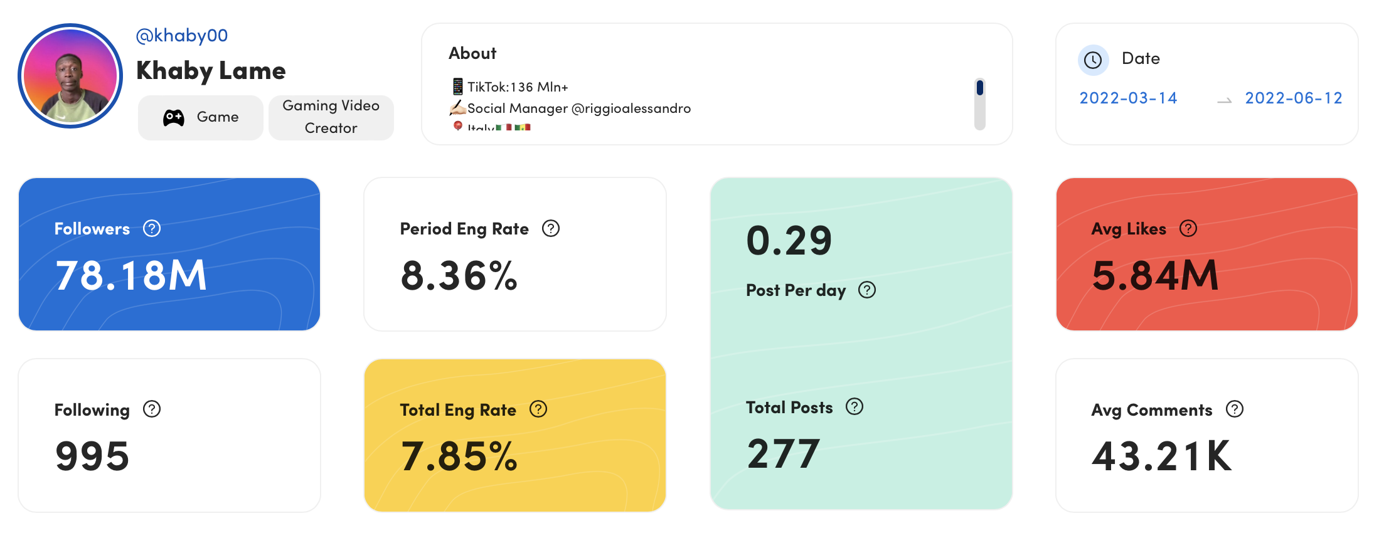1379x548 pixels.
Task: Click the help icon beside Period Eng Rate
Action: pyautogui.click(x=551, y=229)
